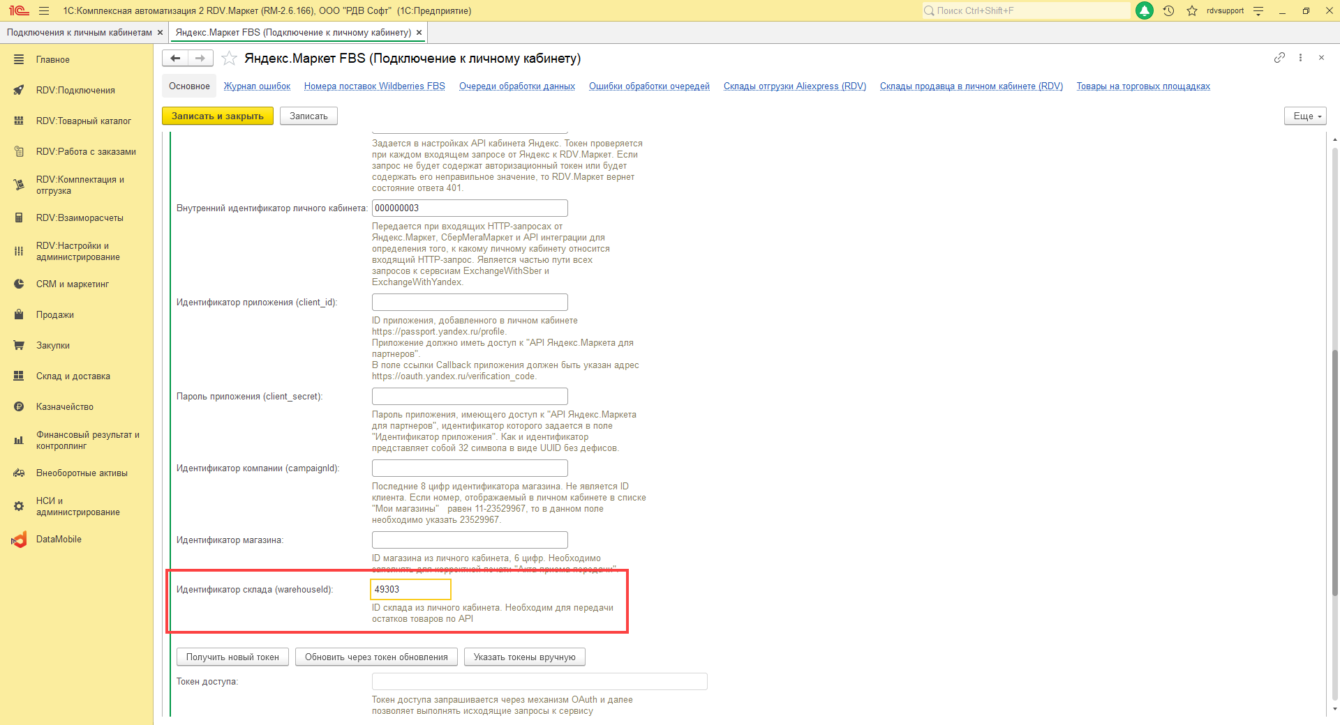Expand the Еще dropdown menu
The width and height of the screenshot is (1340, 725).
(x=1305, y=116)
